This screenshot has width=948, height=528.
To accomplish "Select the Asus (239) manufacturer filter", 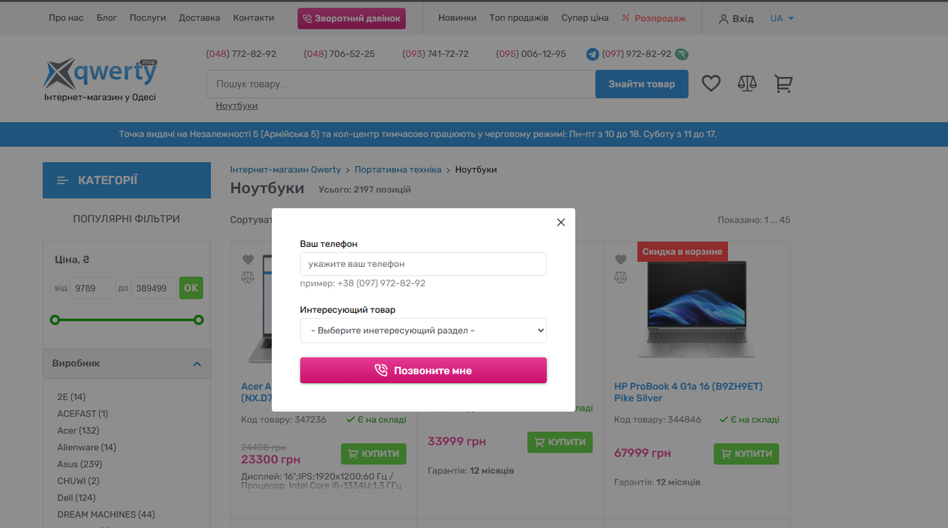I will click(x=79, y=464).
